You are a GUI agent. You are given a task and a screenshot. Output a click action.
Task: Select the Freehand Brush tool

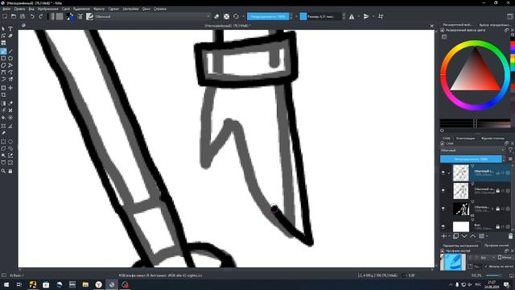pos(3,52)
